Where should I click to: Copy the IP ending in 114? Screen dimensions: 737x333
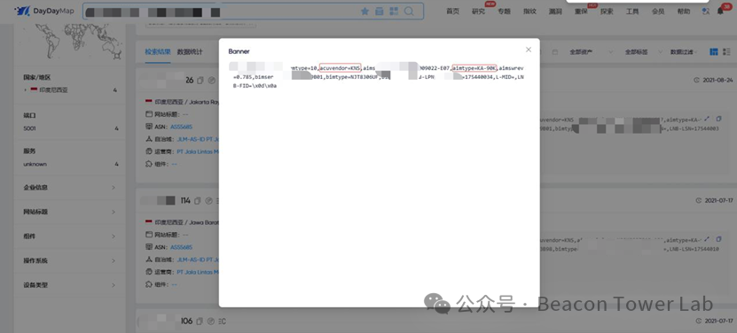tap(198, 201)
